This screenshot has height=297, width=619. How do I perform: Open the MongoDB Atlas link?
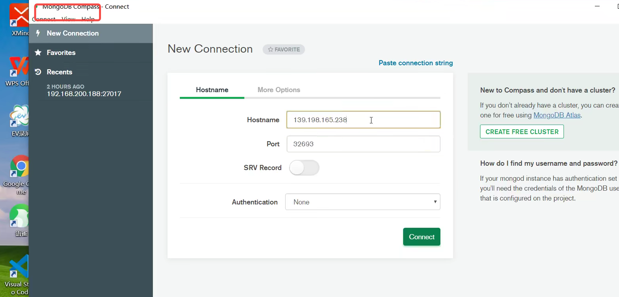coord(557,115)
